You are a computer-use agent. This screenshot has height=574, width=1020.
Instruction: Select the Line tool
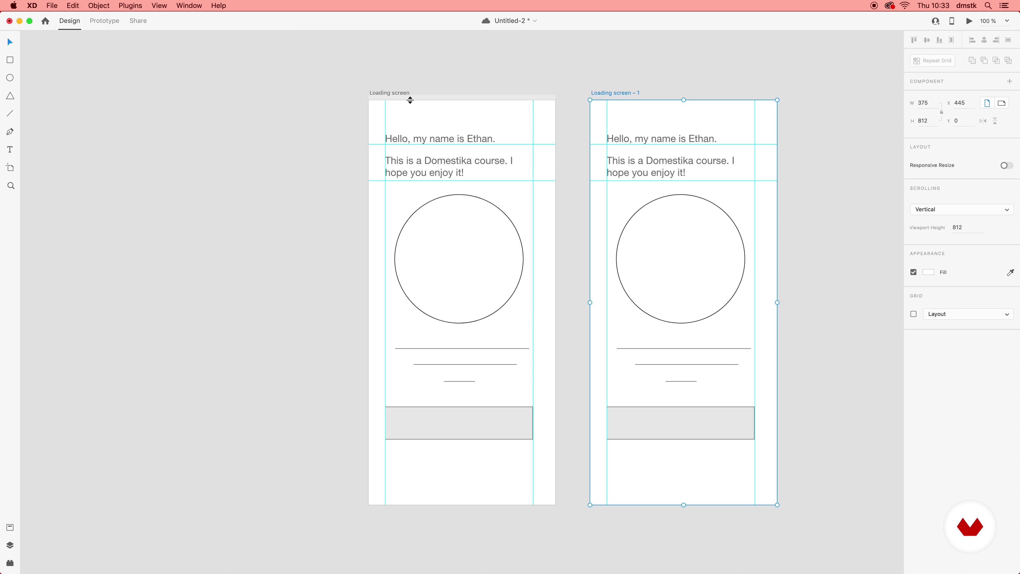pyautogui.click(x=10, y=114)
